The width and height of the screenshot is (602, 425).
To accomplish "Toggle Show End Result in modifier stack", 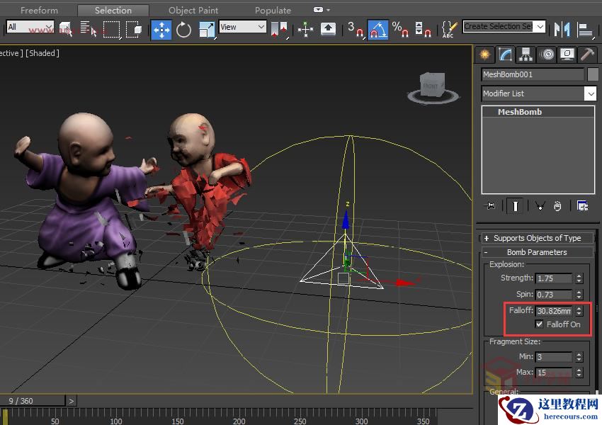I will pyautogui.click(x=516, y=206).
